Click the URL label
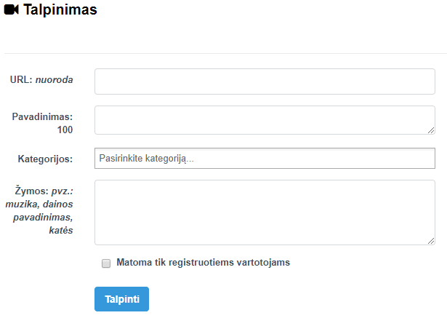 click(x=21, y=79)
